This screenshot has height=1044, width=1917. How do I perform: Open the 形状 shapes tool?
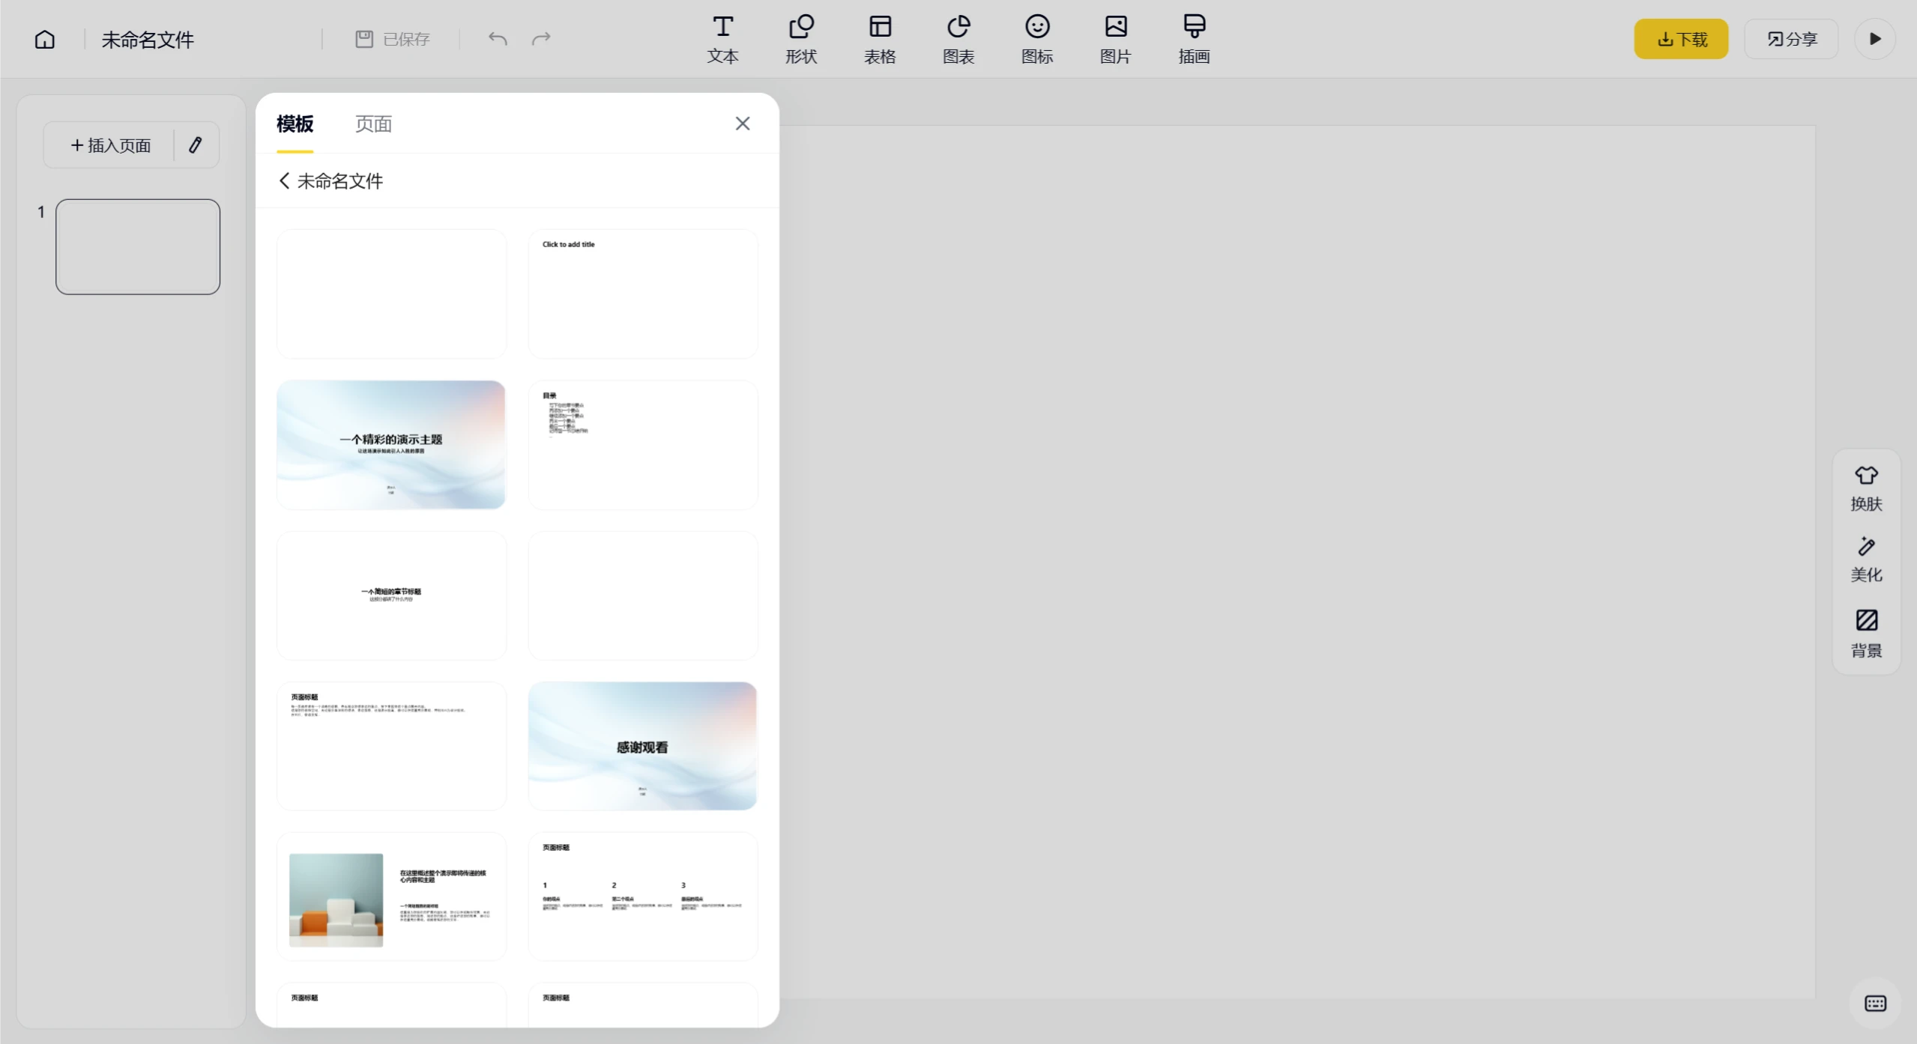pos(800,39)
